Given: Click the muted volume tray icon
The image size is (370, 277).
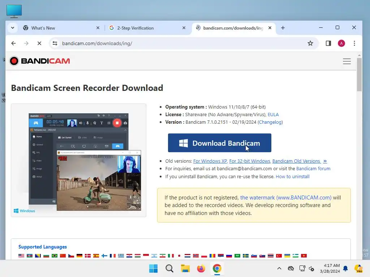Looking at the screenshot, I should (311, 268).
